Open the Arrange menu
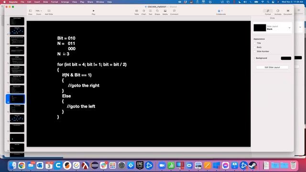Screen dimensions: 306x172 click(65, 2)
